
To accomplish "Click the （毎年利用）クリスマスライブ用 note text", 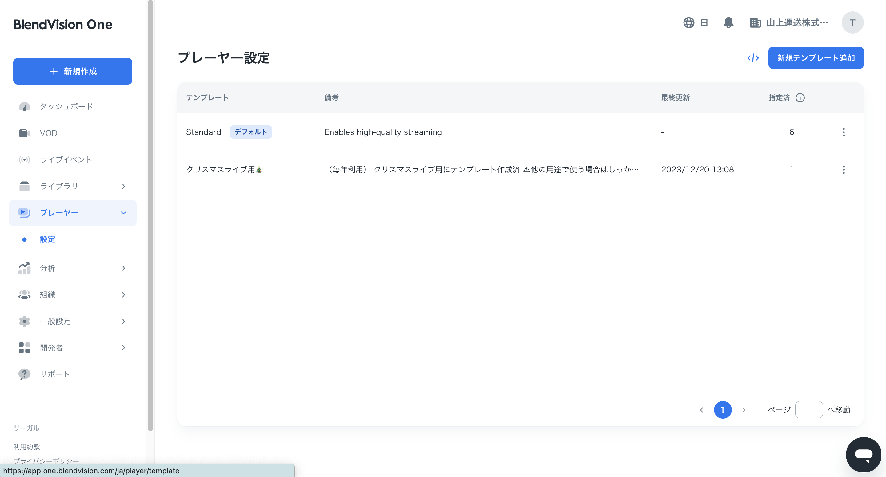I will point(481,169).
